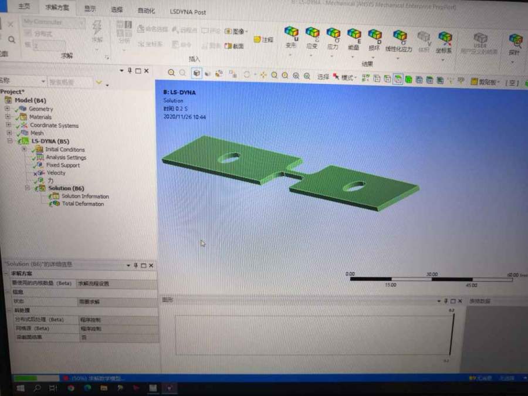The height and width of the screenshot is (396, 528).
Task: Click the wireframe display icon
Action: [x=208, y=73]
